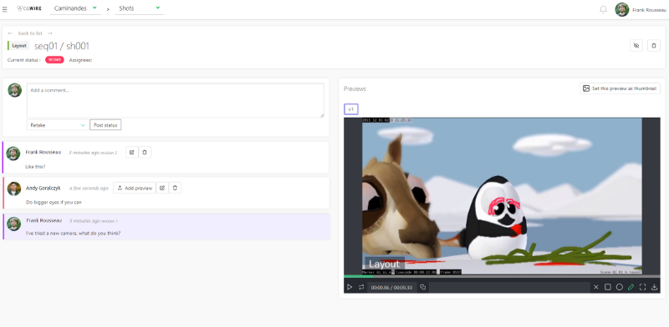Click the revision 2 label
669x327 pixels.
(109, 153)
